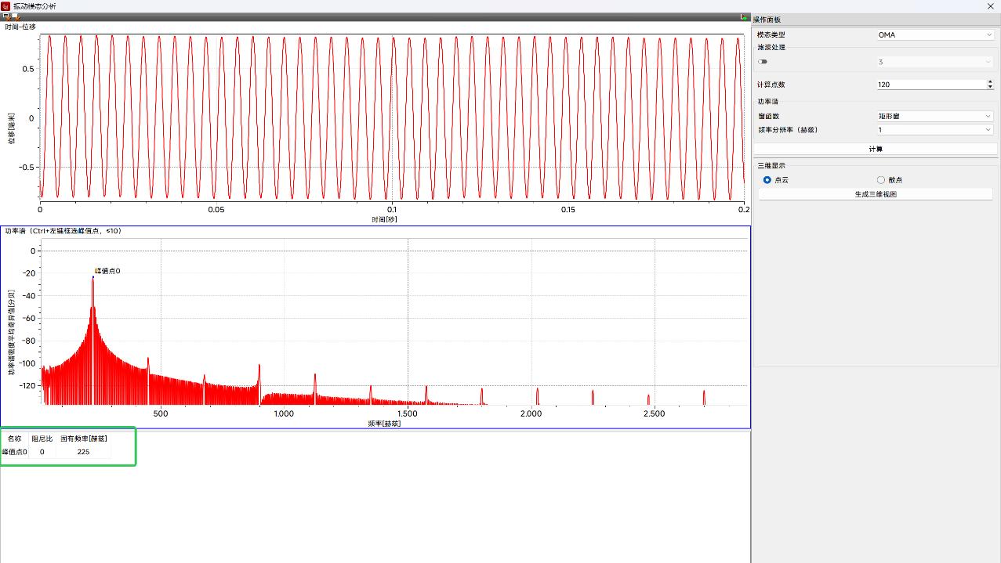Open the 模态类型 dropdown showing OMA
Screen dimensions: 1001x563
[x=934, y=34]
